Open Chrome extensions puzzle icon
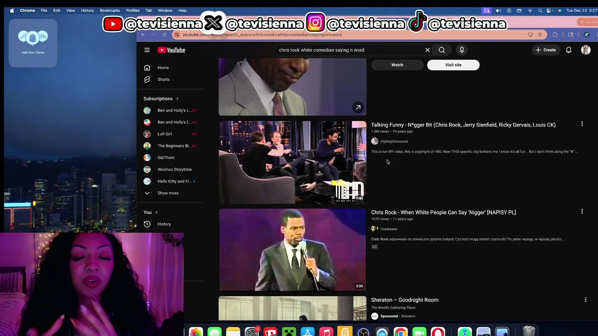This screenshot has height=336, width=598. (x=555, y=35)
